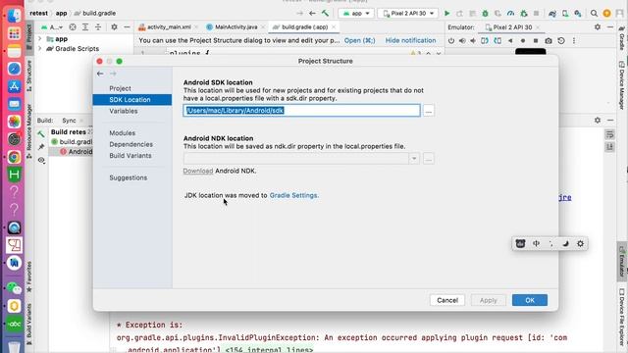Click the Build panel gear settings icon

598,120
